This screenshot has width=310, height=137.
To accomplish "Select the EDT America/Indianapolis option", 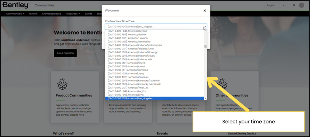I will coord(154,59).
